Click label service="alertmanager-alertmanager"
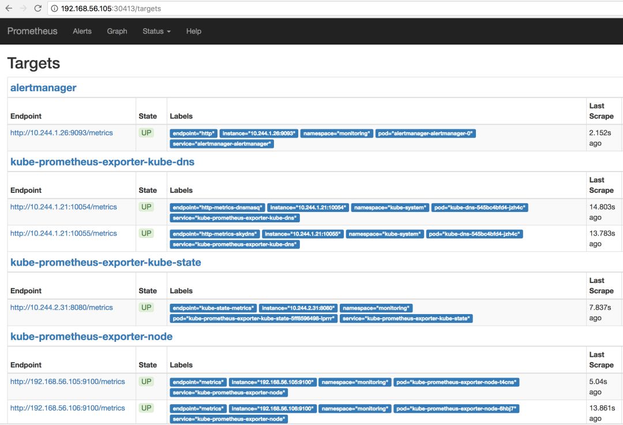The image size is (623, 425). point(222,144)
